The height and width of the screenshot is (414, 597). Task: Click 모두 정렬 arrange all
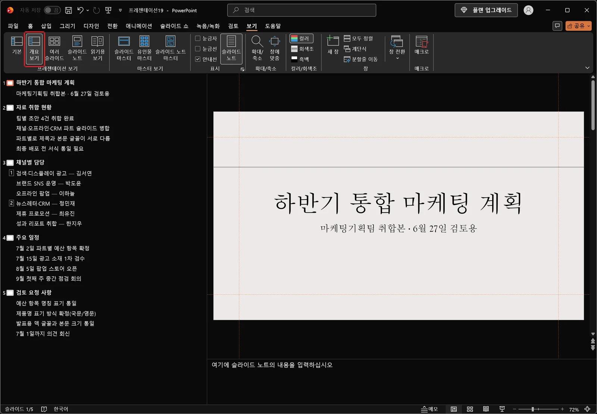359,38
